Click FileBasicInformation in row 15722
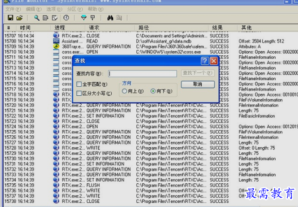This screenshot has width=298, height=207. click(257, 116)
